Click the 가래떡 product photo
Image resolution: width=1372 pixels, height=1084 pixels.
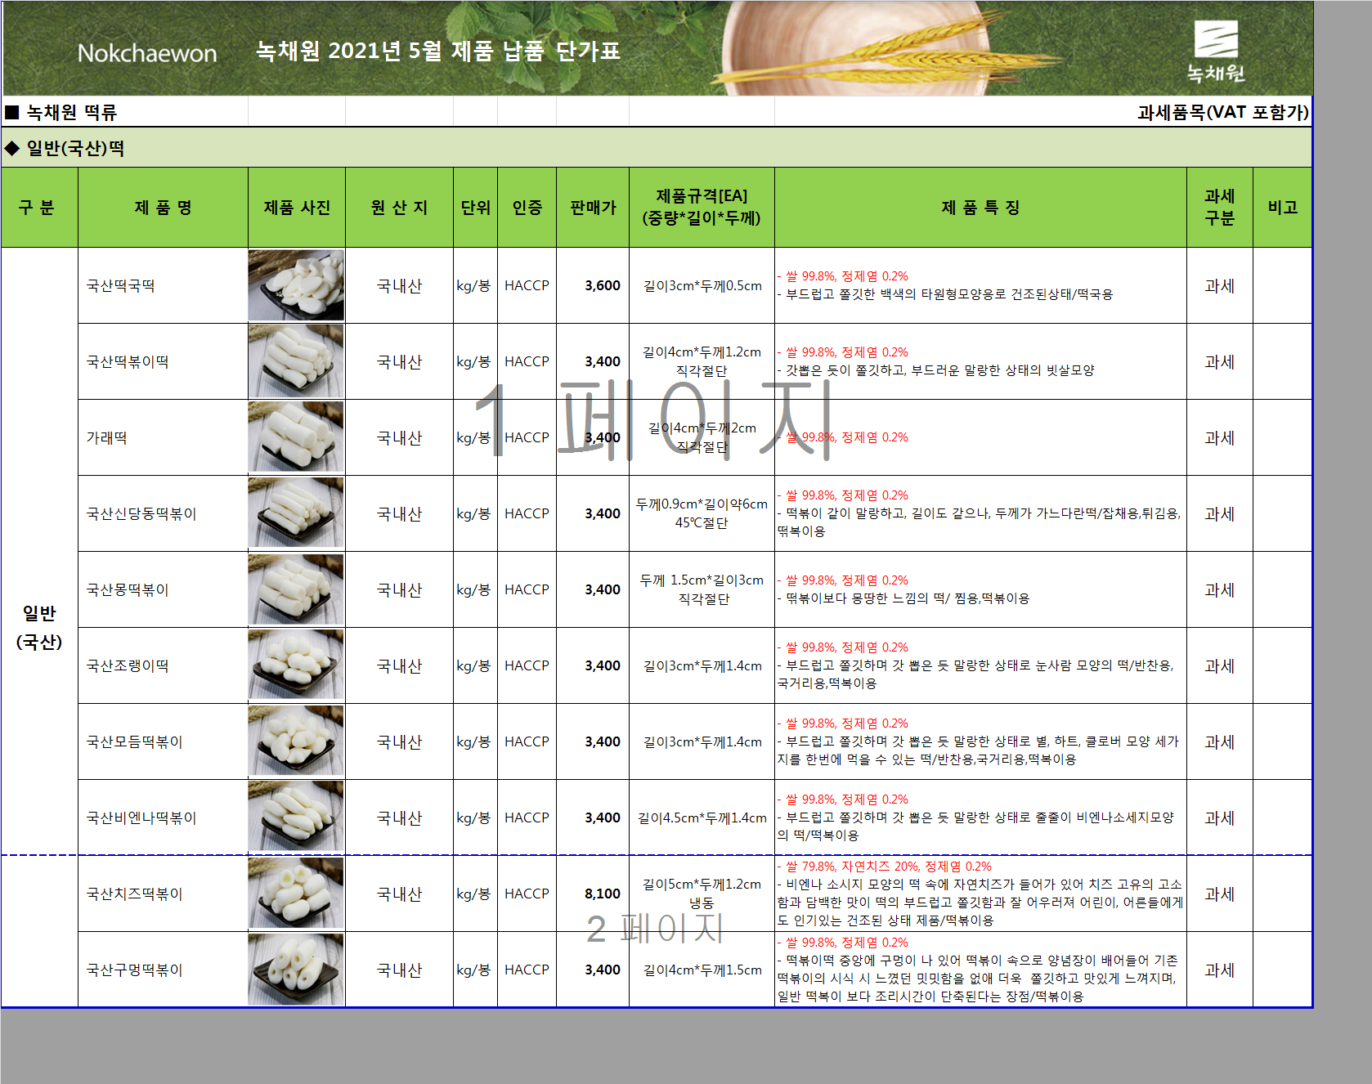pyautogui.click(x=296, y=437)
